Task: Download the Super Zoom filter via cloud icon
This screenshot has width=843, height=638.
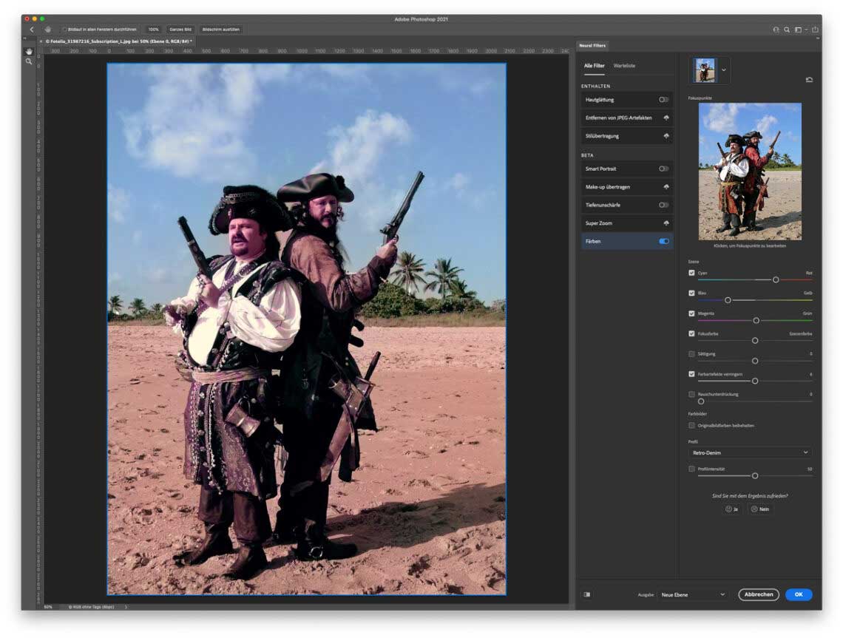Action: [x=666, y=223]
